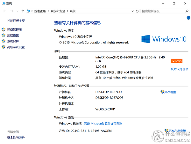
Task: Go up one folder level
Action: coord(23,11)
